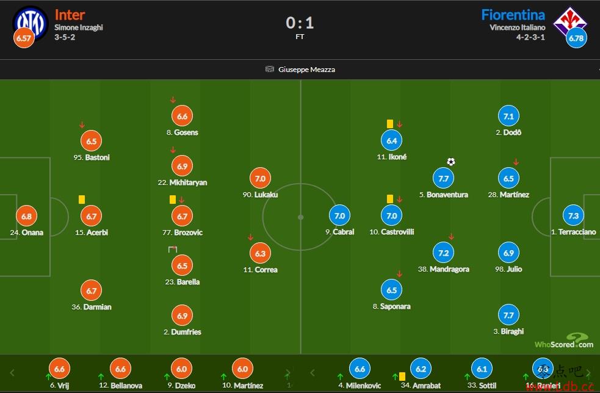Click the WhoScored.com watermark logo

(x=564, y=341)
